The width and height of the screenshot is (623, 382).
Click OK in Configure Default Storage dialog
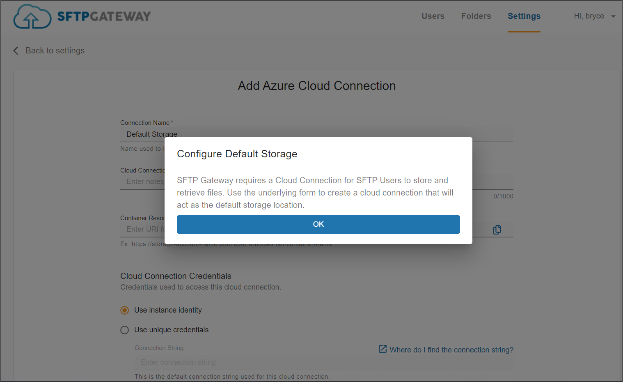pyautogui.click(x=318, y=224)
